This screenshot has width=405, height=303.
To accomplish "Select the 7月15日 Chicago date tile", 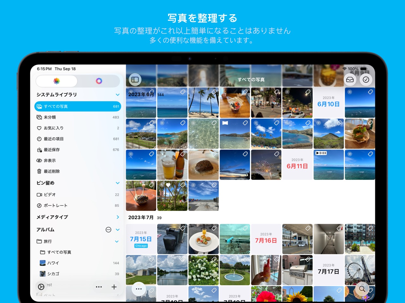I will pyautogui.click(x=141, y=239).
